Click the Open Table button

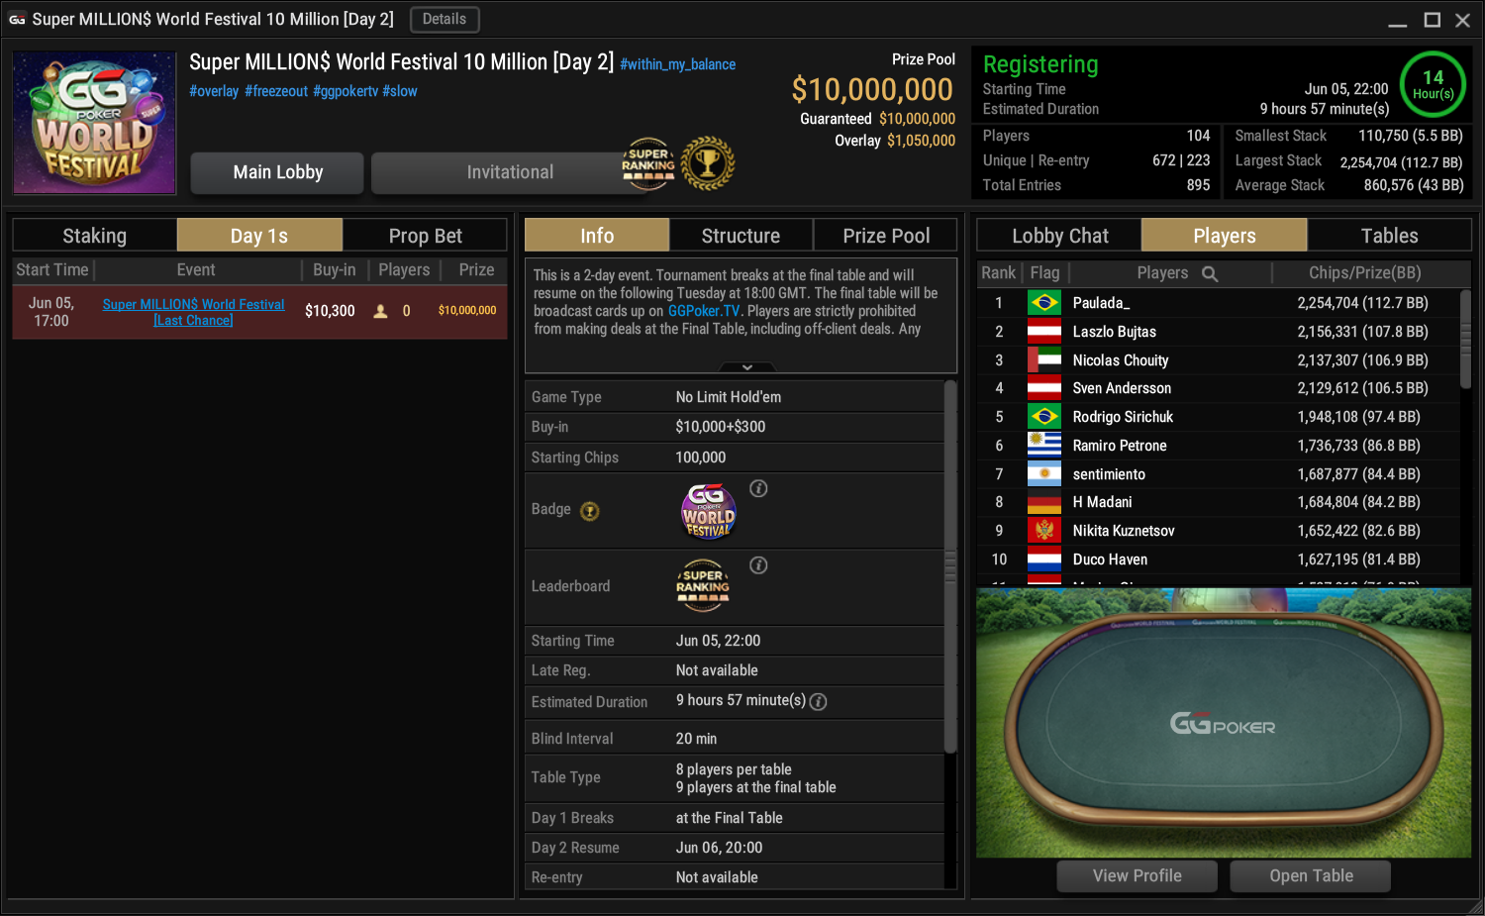pos(1311,875)
